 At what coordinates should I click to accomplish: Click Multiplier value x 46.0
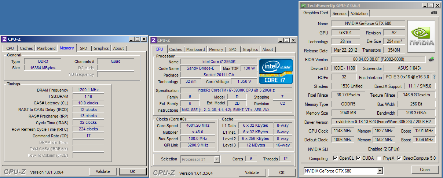[x=198, y=132]
